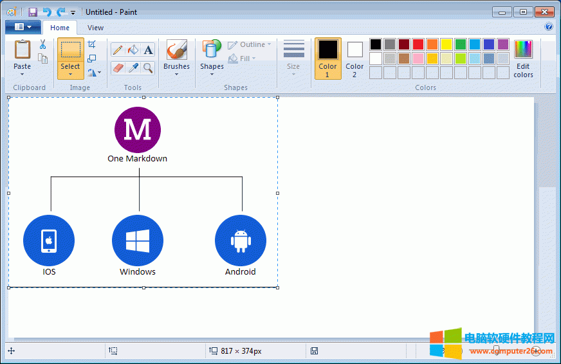Open Paint Help question mark
Screen dimensions: 561x364
click(549, 26)
